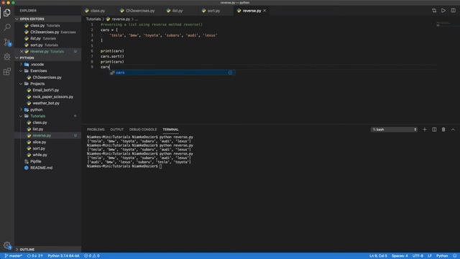The image size is (460, 259).
Task: Accept the 'cars' autocomplete suggestion
Action: 172,73
